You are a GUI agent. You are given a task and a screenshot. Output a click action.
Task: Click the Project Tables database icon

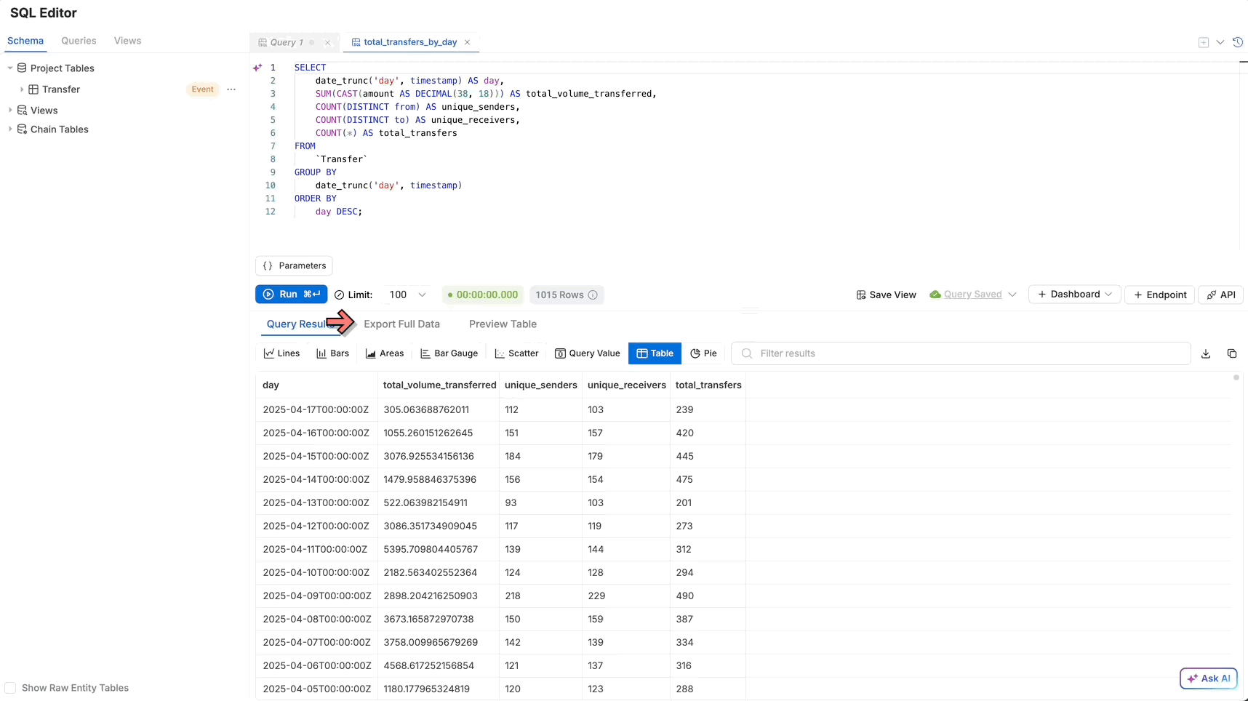[22, 68]
